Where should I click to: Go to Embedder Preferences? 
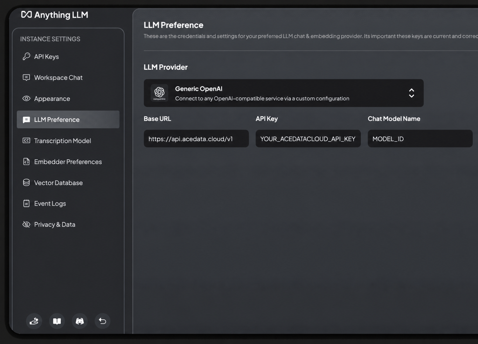pos(68,161)
